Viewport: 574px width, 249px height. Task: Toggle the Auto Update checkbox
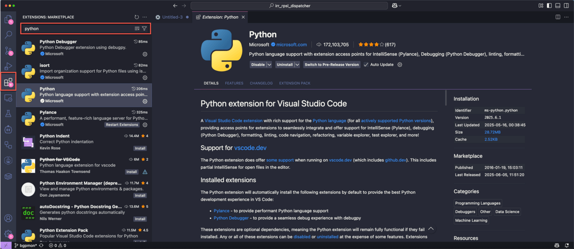[x=366, y=65]
